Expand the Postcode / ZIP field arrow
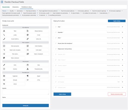Screen dimensions: 128x110 123,54
